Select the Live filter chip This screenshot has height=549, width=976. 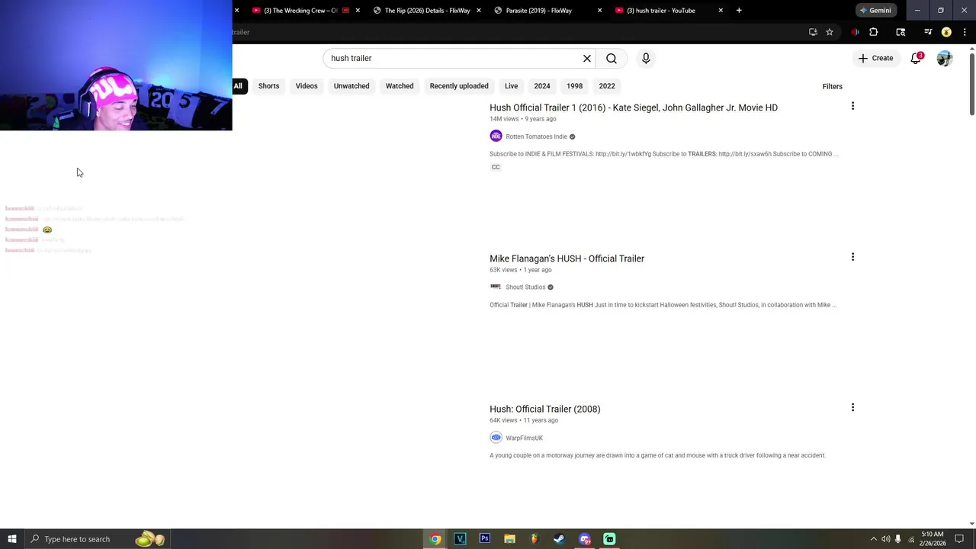click(x=511, y=86)
